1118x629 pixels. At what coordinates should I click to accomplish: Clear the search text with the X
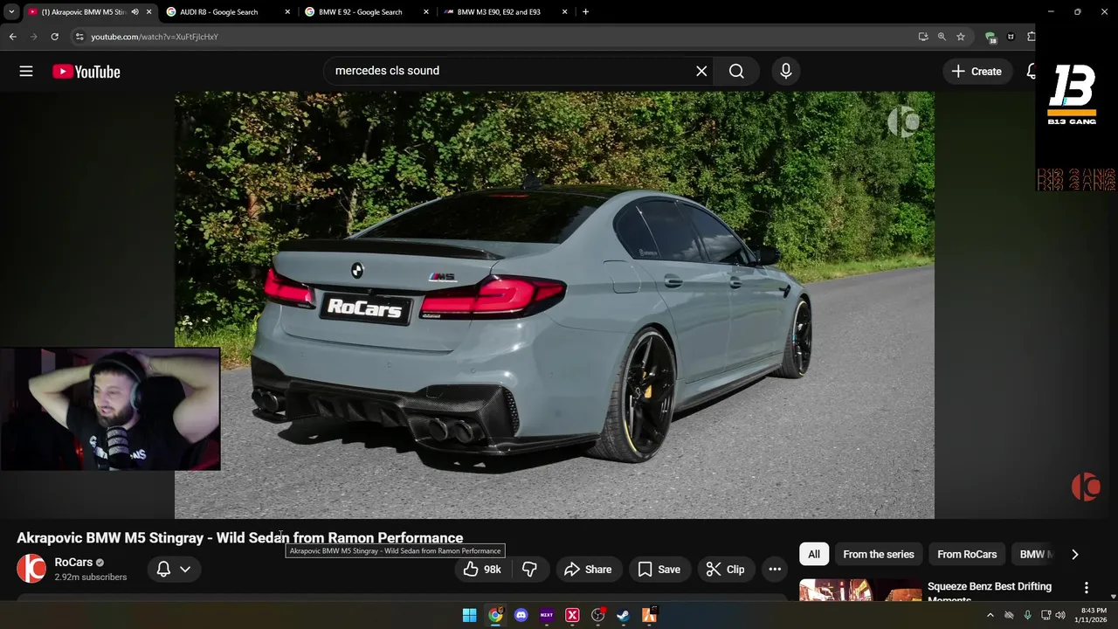pyautogui.click(x=701, y=71)
